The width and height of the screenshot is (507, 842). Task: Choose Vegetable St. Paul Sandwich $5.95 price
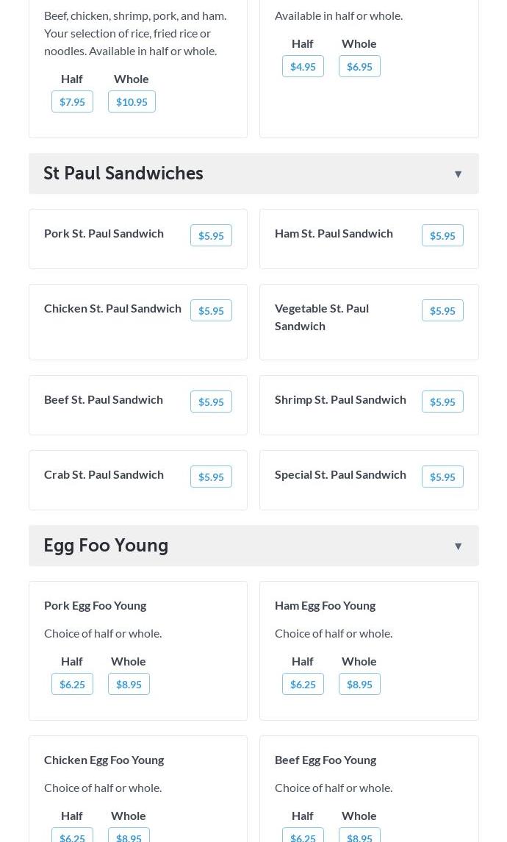click(442, 311)
